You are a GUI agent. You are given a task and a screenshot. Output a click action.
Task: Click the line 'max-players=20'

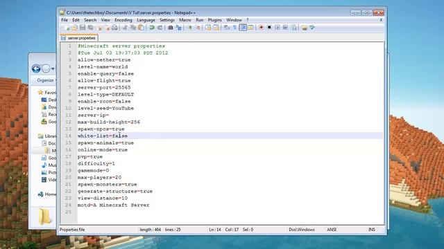(99, 177)
